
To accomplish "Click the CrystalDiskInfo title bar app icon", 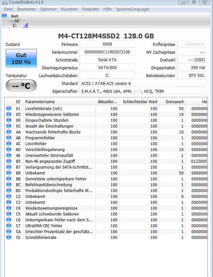I will (5, 2).
